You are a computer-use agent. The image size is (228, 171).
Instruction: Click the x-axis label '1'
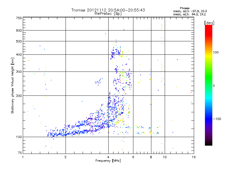(x=23, y=157)
